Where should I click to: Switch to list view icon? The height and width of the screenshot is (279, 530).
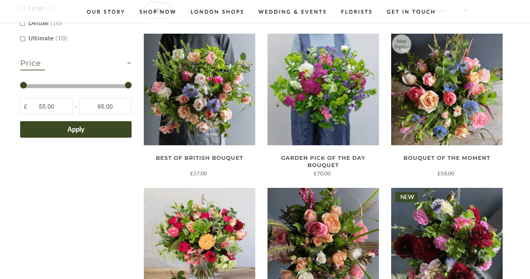click(190, 11)
